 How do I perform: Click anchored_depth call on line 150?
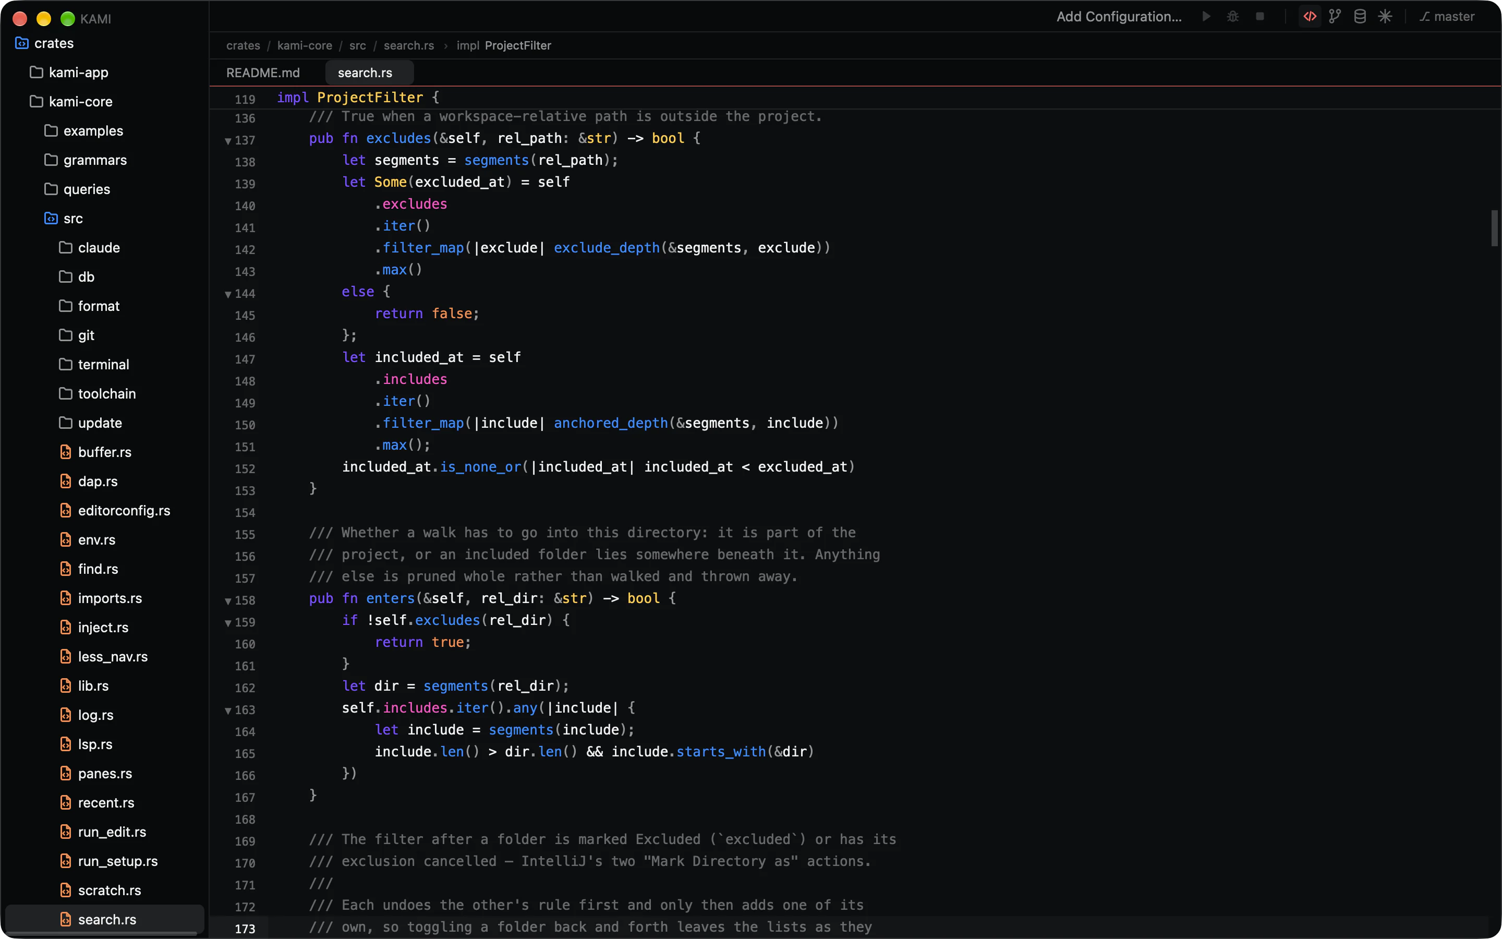point(611,423)
